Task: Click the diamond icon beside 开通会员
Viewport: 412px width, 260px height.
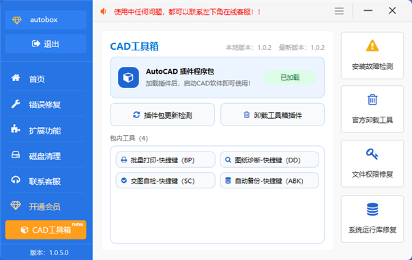Action: (x=16, y=205)
